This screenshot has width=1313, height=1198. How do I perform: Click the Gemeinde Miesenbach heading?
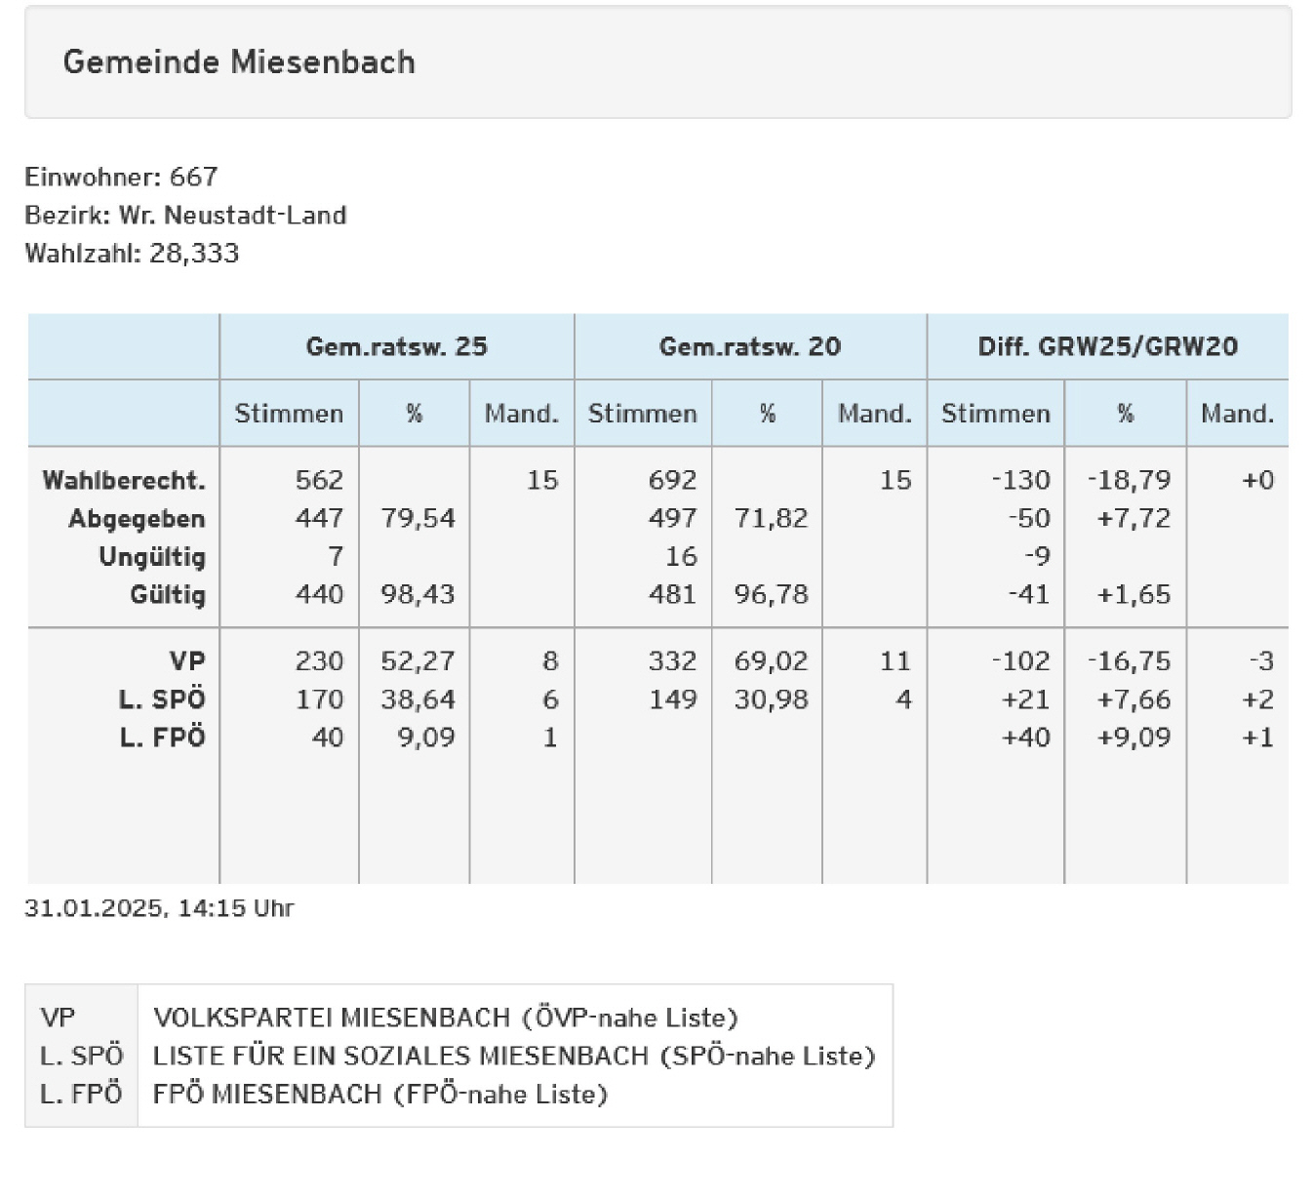pyautogui.click(x=239, y=62)
